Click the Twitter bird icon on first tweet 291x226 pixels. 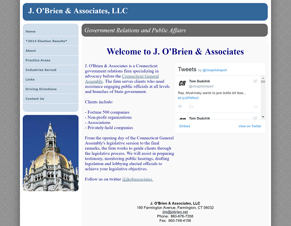click(255, 81)
